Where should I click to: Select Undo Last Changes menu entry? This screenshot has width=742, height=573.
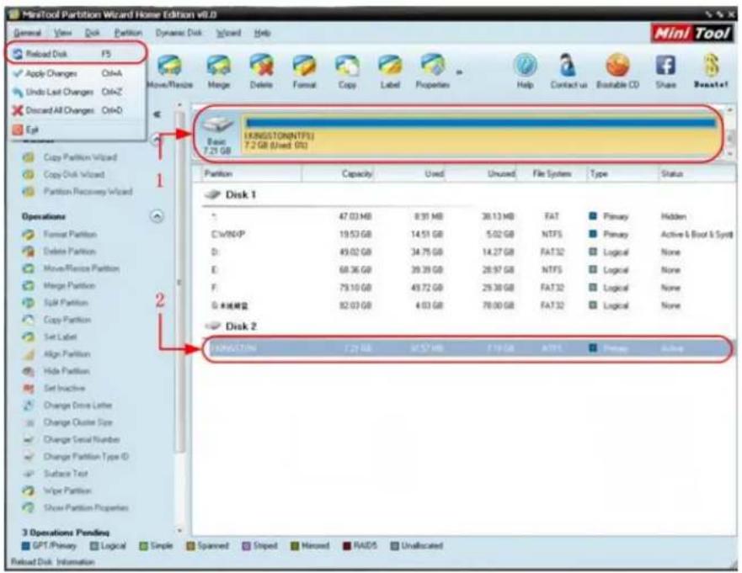pos(76,92)
